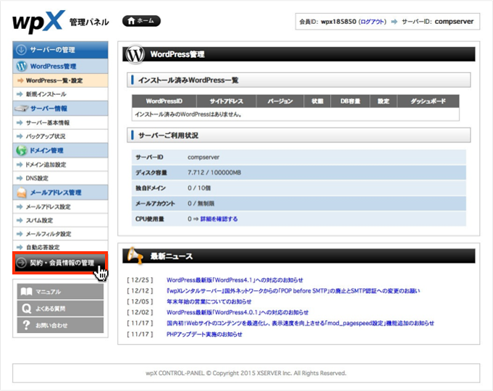
Task: Click the arrow icon beside DNS設定
Action: [x=20, y=178]
